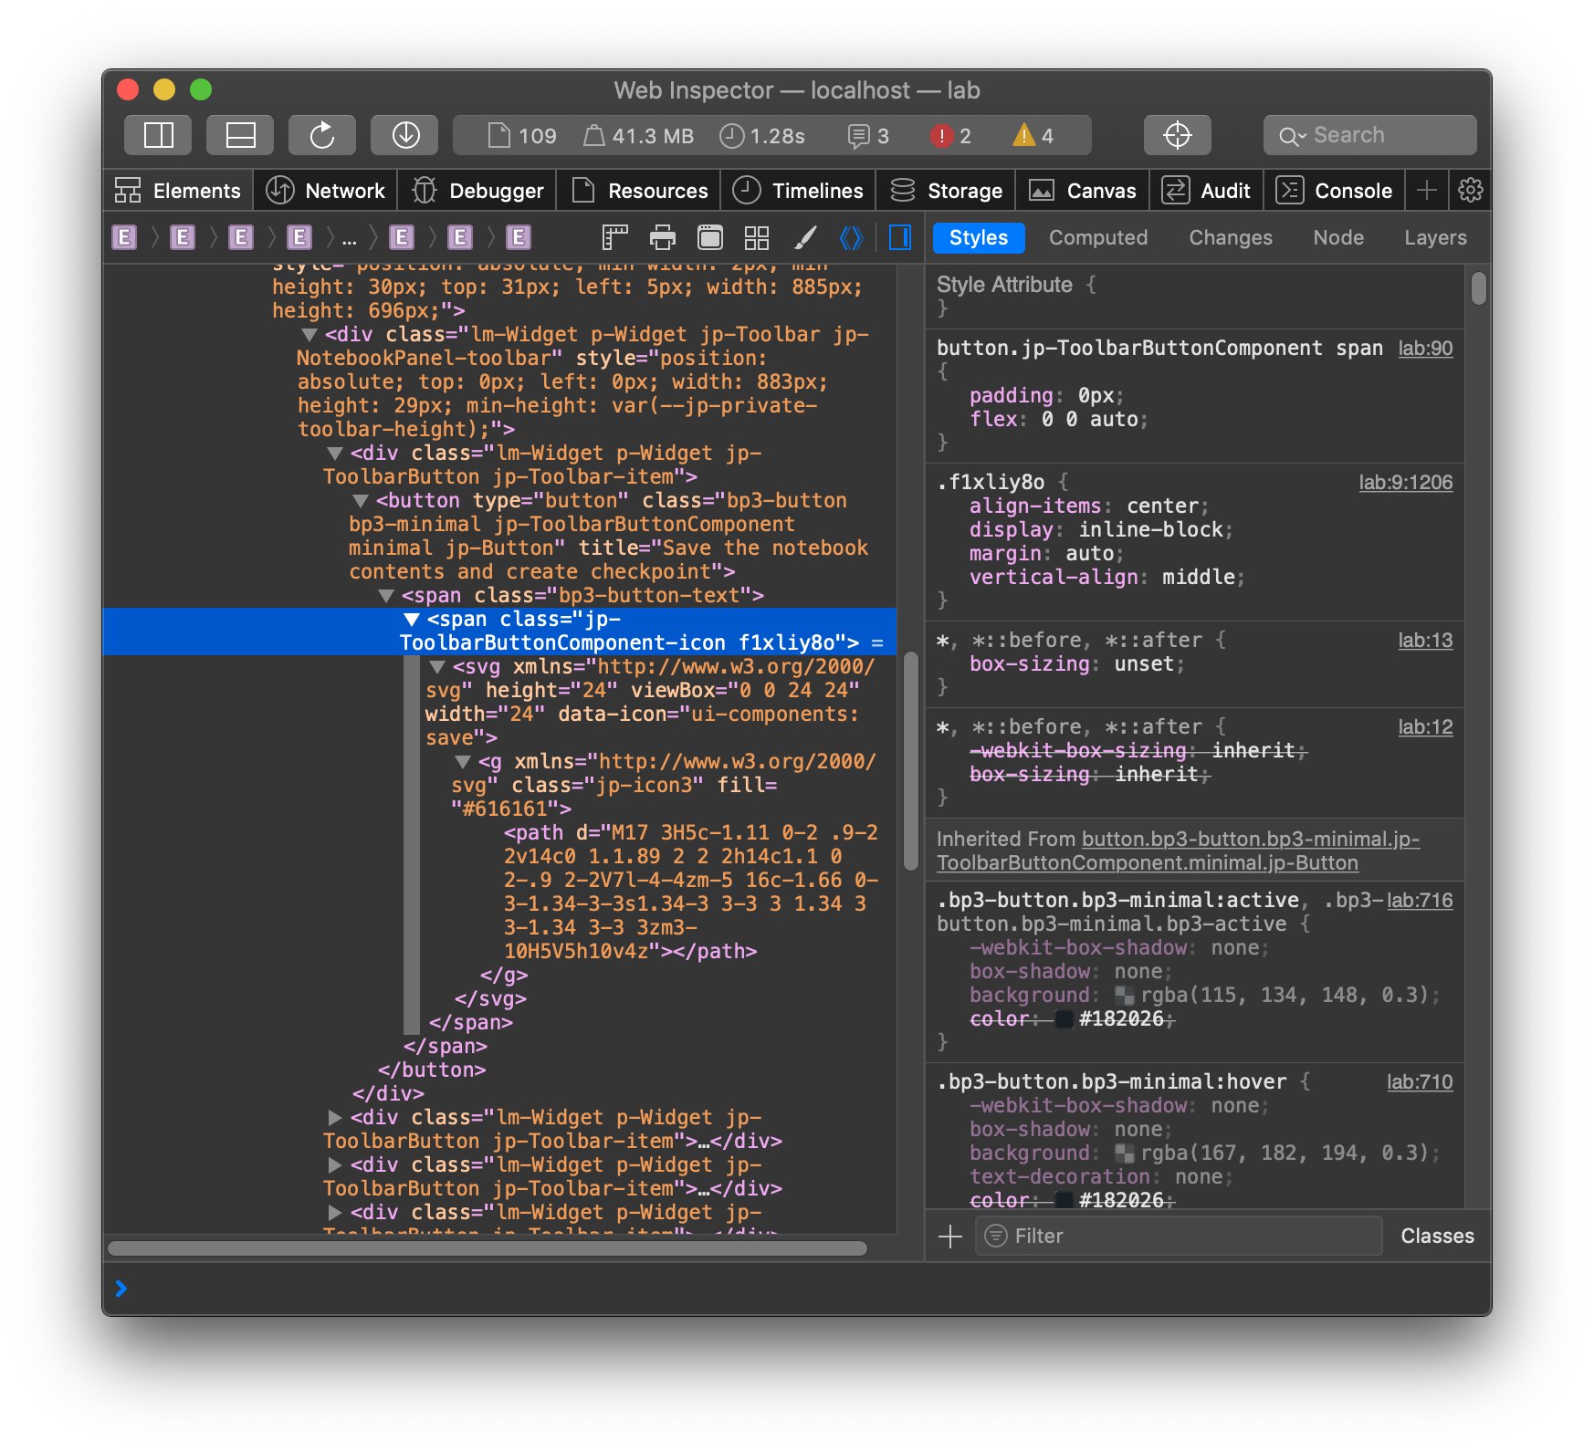Switch to the Canvas tab
1594x1451 pixels.
pyautogui.click(x=1083, y=191)
